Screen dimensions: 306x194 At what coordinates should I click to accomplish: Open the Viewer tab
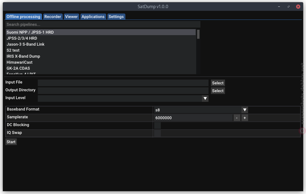point(71,17)
